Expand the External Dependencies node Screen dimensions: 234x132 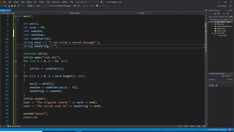[x=212, y=26]
